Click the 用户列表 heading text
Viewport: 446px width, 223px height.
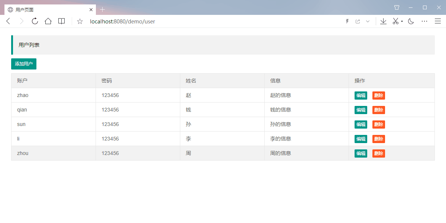coord(29,45)
